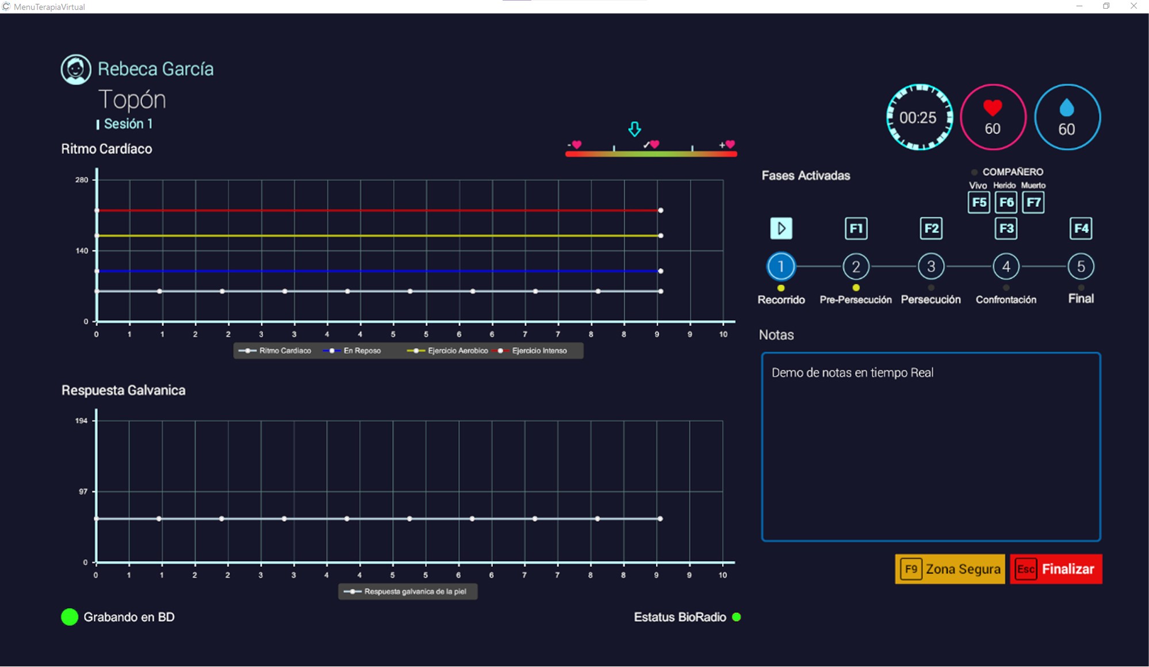The image size is (1149, 667).
Task: Click the F4 Final key icon
Action: pyautogui.click(x=1081, y=229)
